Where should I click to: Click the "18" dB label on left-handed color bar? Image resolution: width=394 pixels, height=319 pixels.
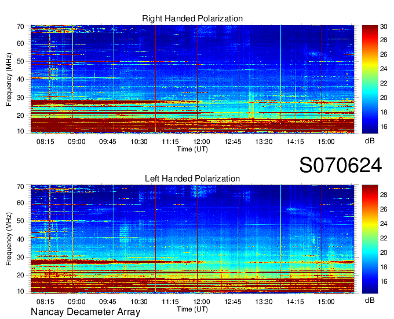click(x=384, y=267)
